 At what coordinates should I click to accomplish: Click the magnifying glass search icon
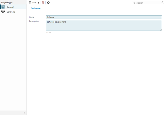(x=163, y=2)
